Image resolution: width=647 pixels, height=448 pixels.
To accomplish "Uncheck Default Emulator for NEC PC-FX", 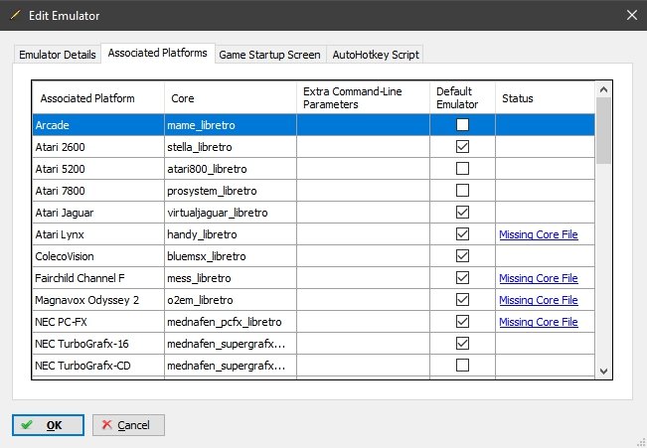I will 462,322.
